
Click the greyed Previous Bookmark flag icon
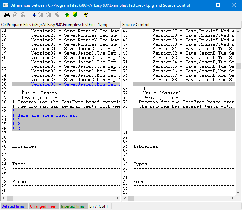pyautogui.click(x=49, y=15)
